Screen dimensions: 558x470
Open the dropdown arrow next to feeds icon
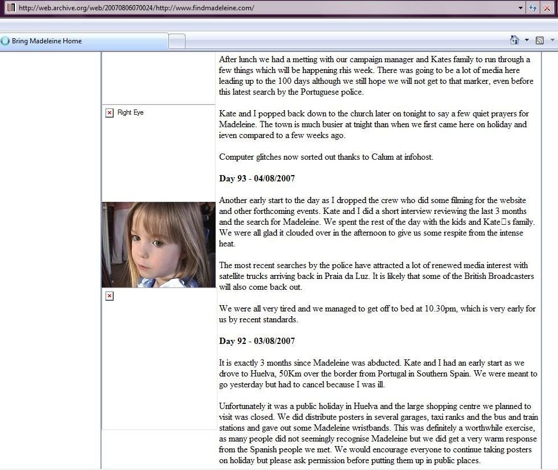(552, 40)
